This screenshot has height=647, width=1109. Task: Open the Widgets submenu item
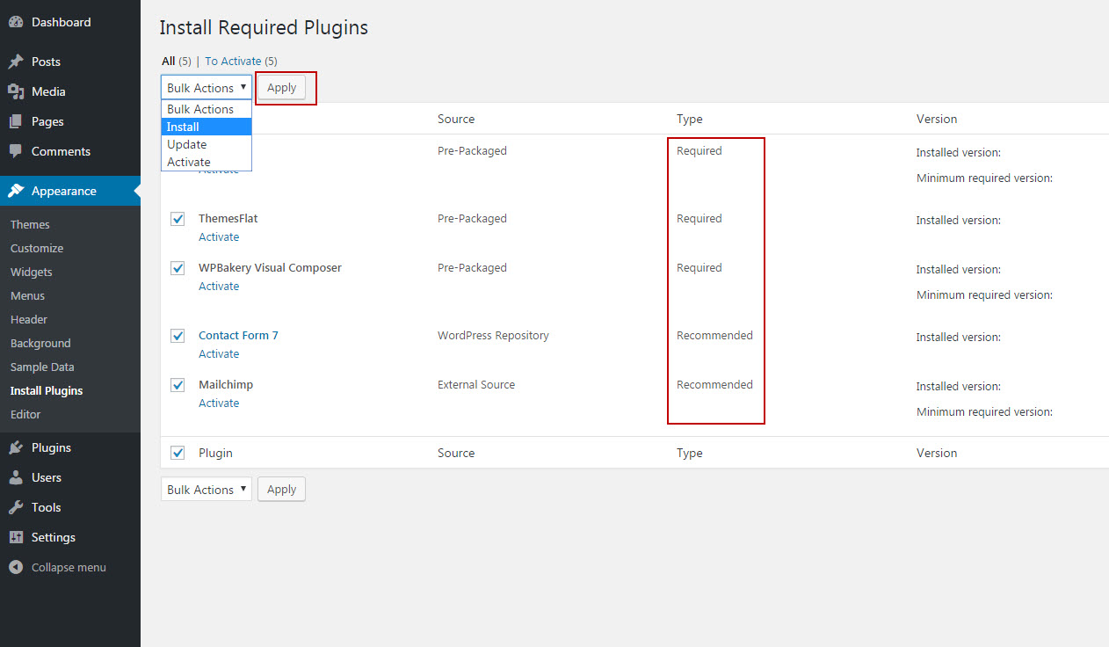(32, 272)
